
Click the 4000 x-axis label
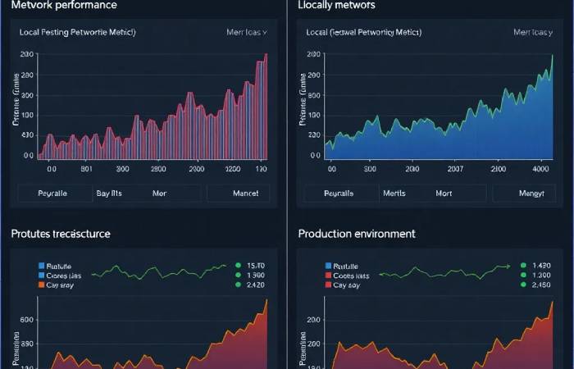540,169
